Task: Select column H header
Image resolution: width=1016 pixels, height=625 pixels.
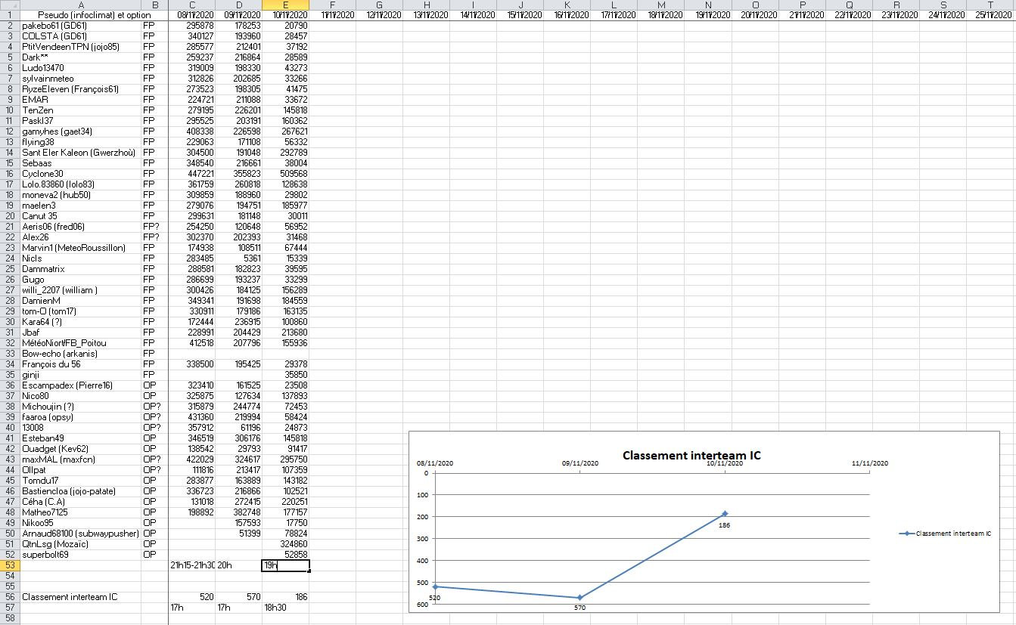Action: pyautogui.click(x=426, y=5)
